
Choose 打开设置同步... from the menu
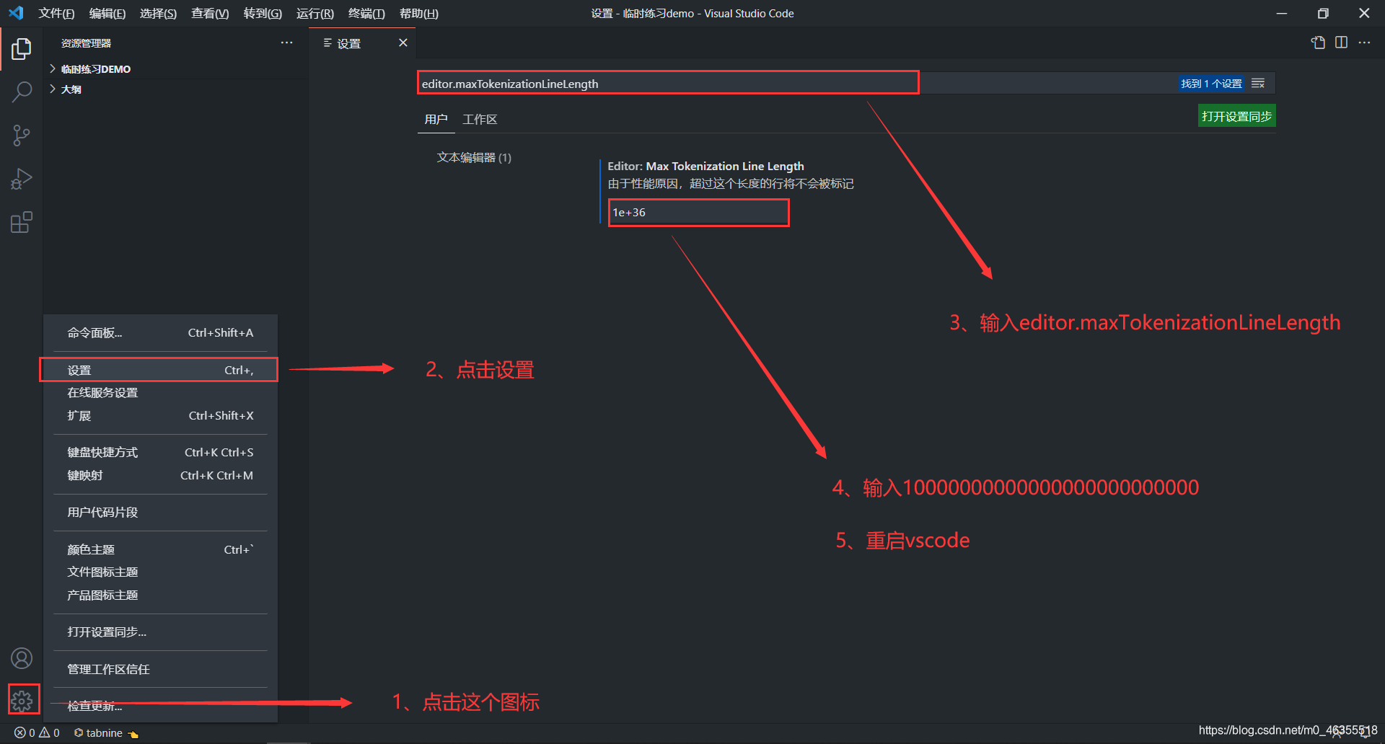coord(160,632)
